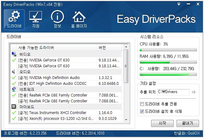
Task: Minimize the Easy DriverPacks window
Action: (188, 4)
